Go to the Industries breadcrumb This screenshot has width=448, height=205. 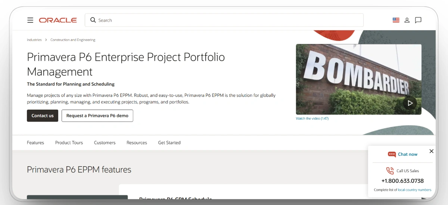[34, 40]
